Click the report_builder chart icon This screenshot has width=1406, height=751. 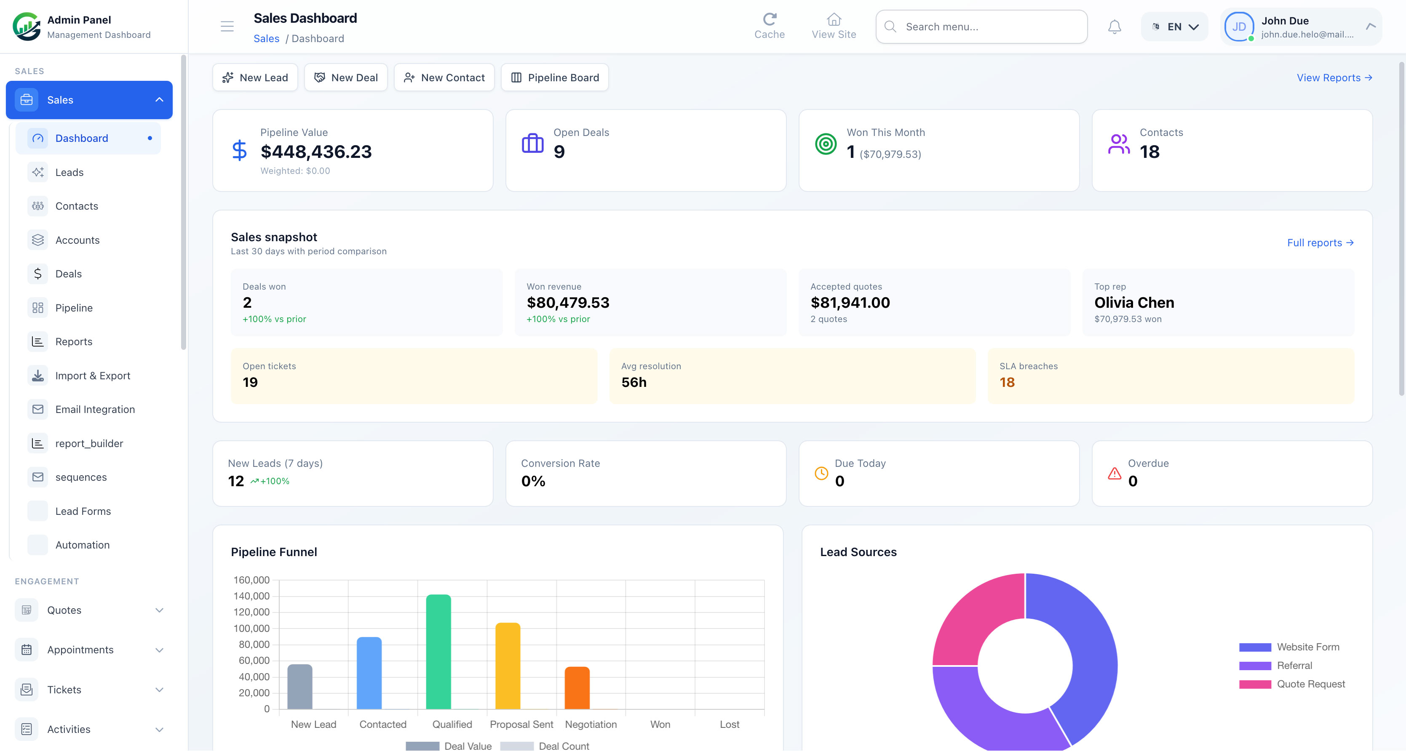click(37, 443)
